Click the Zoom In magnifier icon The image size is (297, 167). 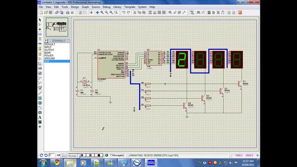[x=102, y=13]
